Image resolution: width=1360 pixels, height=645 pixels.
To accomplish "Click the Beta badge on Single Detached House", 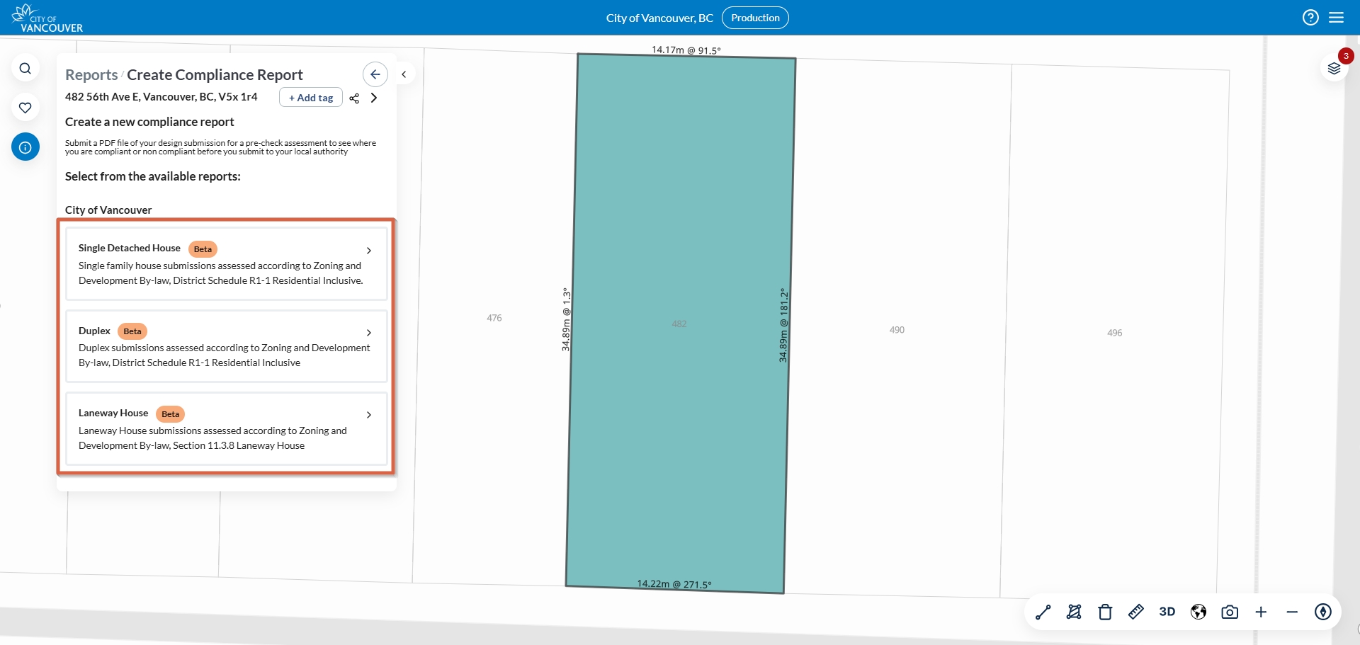I will pyautogui.click(x=203, y=249).
